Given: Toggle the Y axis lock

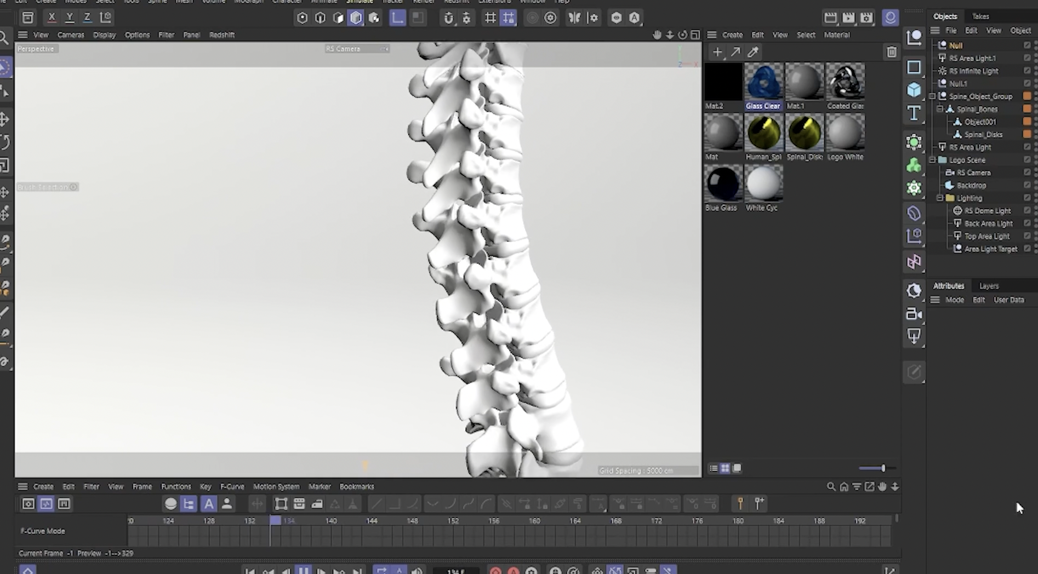Looking at the screenshot, I should click(x=70, y=18).
